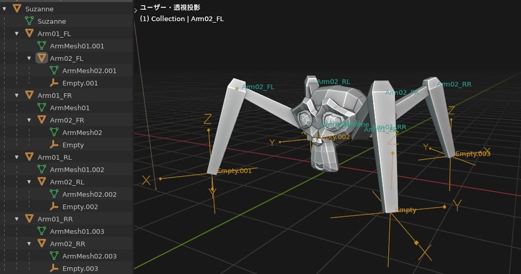Click the ArmMesh02 mesh icon
The height and width of the screenshot is (274, 521).
(x=54, y=132)
